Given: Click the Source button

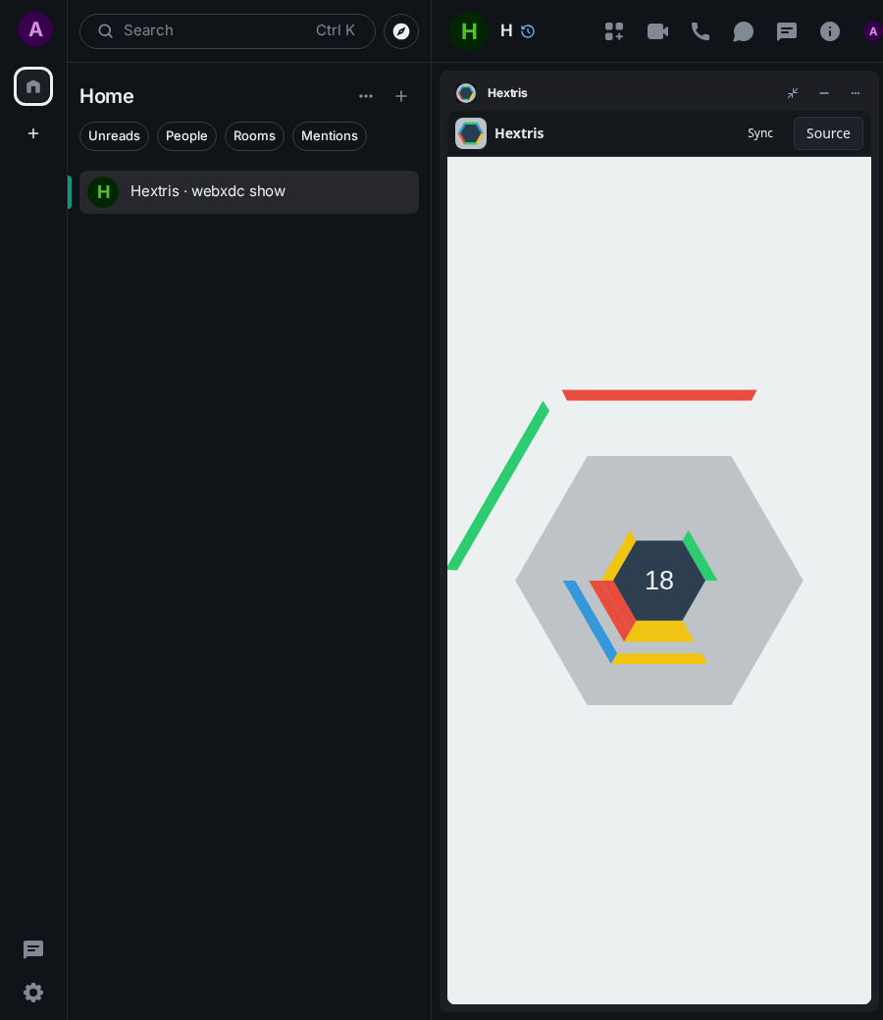Looking at the screenshot, I should (828, 133).
